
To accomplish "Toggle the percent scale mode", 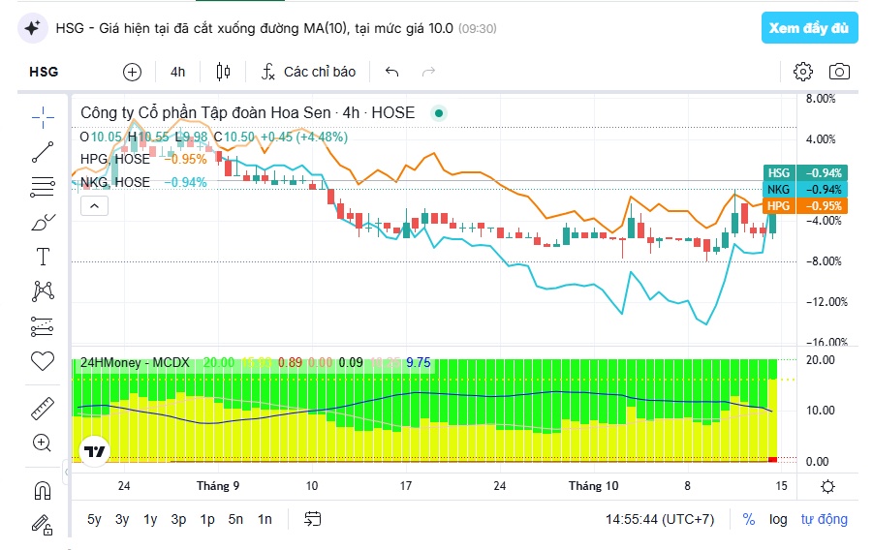I will click(x=749, y=519).
